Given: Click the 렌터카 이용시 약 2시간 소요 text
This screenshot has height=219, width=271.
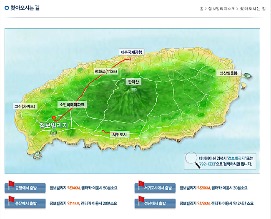Looking at the screenshot, I should [x=233, y=203].
